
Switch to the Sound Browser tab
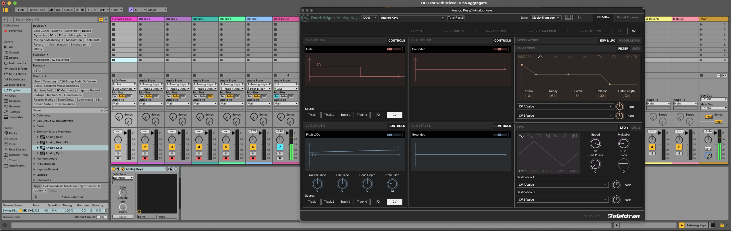[x=627, y=17]
